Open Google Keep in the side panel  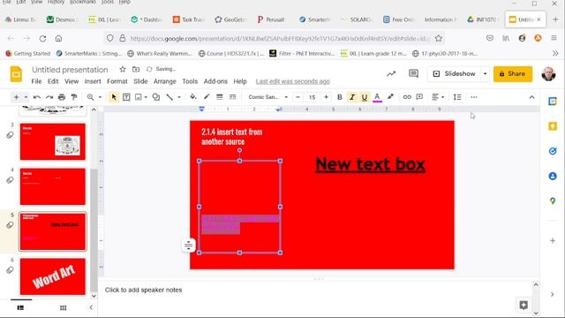click(x=553, y=126)
